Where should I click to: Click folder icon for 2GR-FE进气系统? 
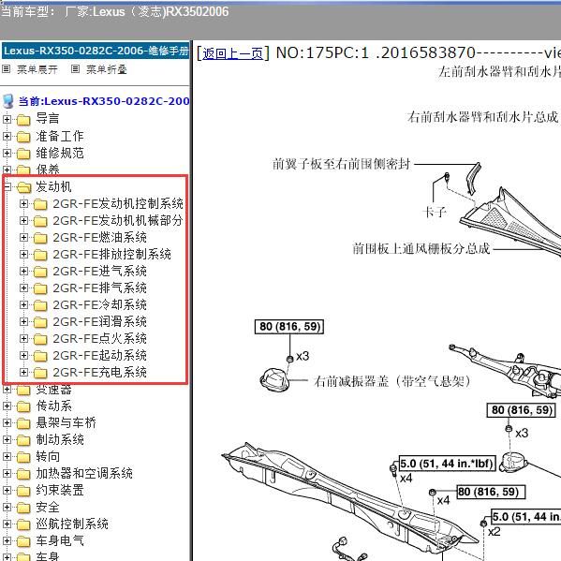(40, 272)
